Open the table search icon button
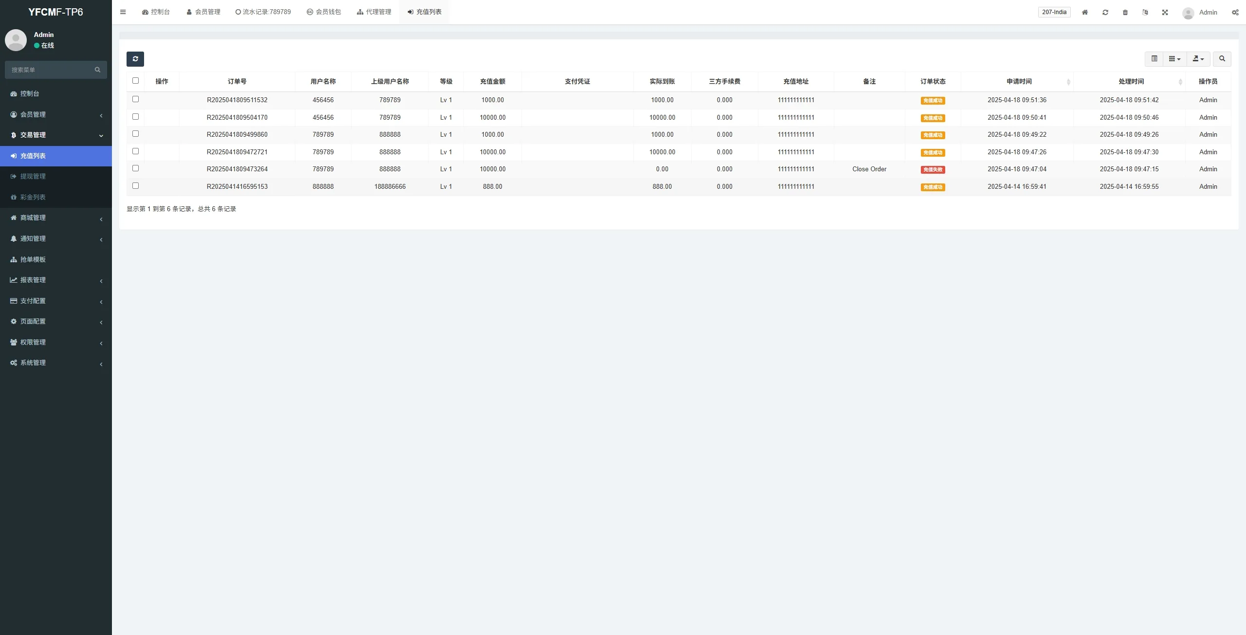 pos(1222,59)
